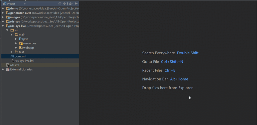Click the webapp folder icon
The width and height of the screenshot is (257, 125).
[x=21, y=48]
